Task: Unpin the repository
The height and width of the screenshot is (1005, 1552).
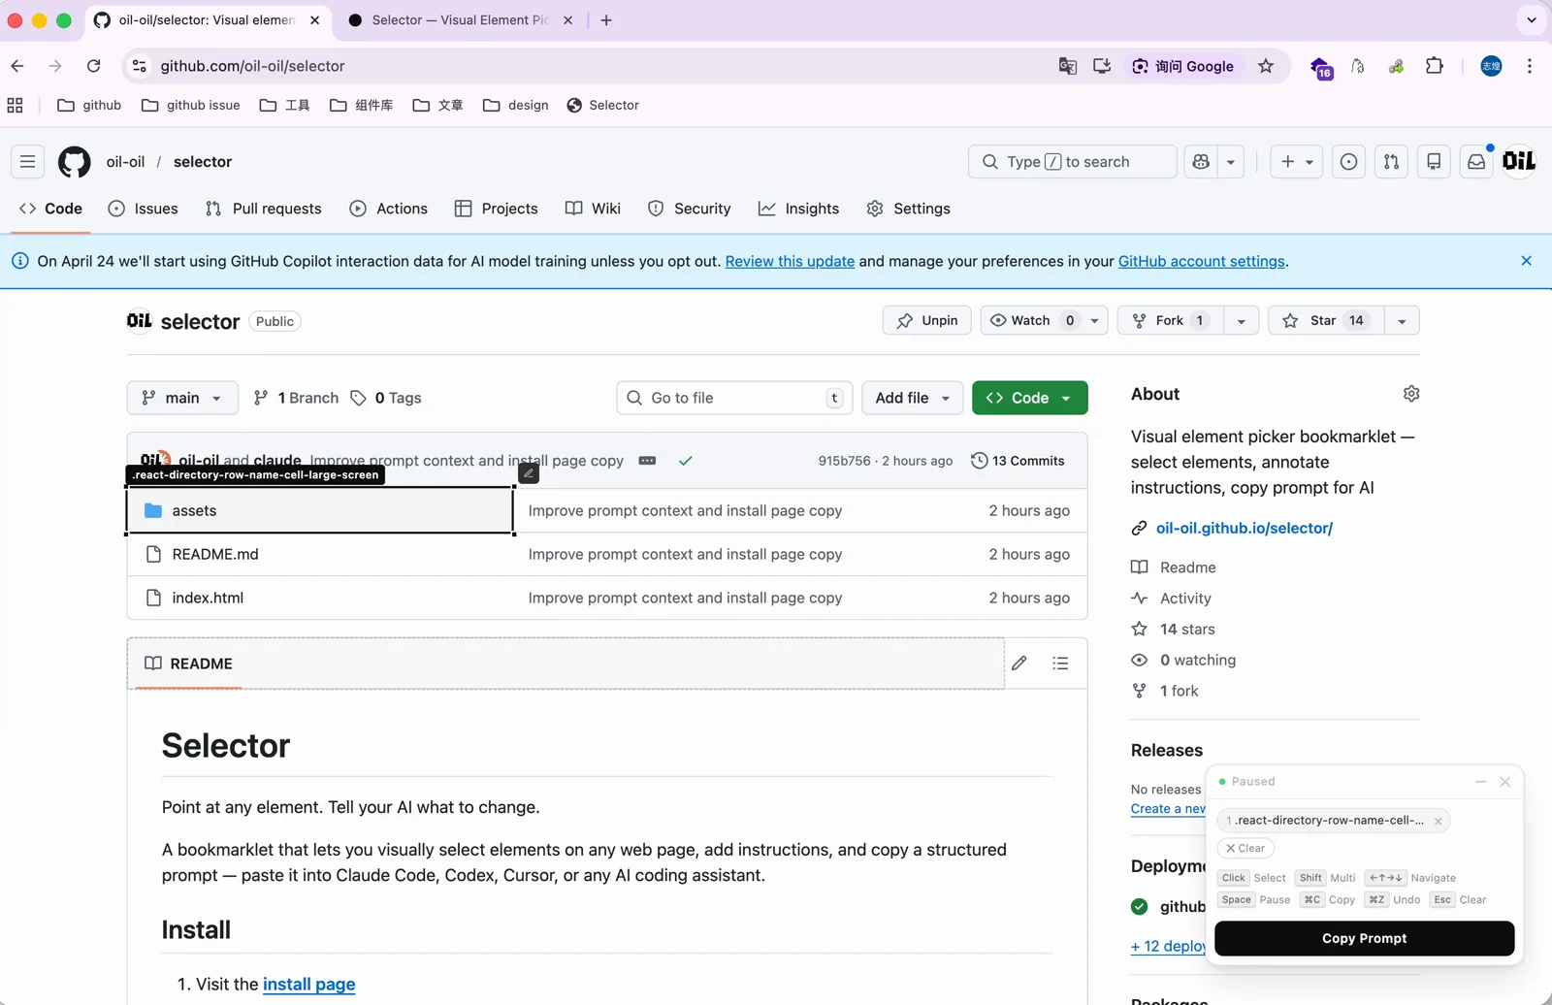Action: tap(927, 321)
